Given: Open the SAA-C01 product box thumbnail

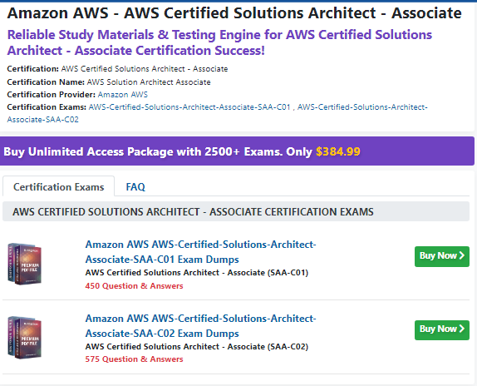Looking at the screenshot, I should pyautogui.click(x=24, y=264).
